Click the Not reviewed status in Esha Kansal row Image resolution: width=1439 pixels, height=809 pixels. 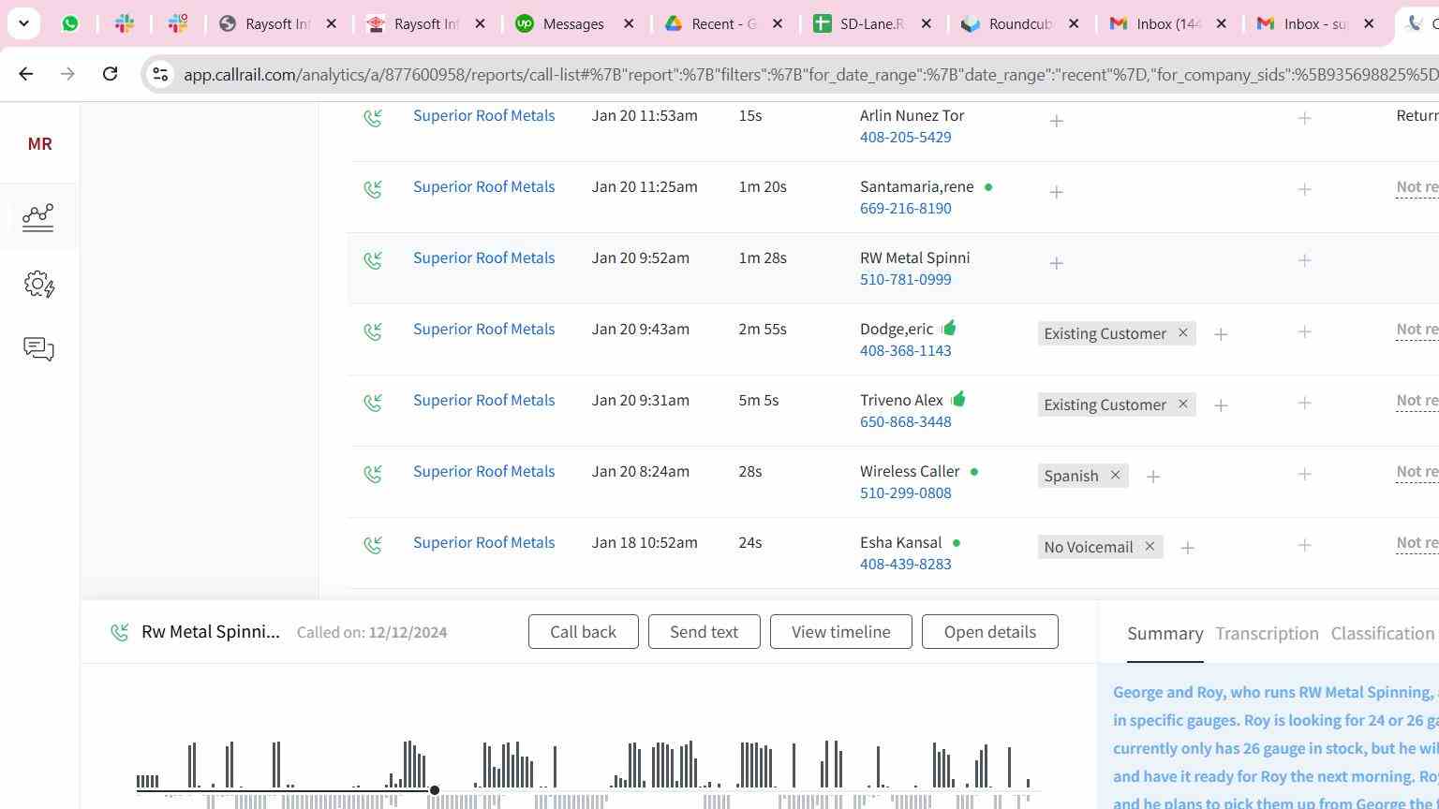tap(1417, 543)
